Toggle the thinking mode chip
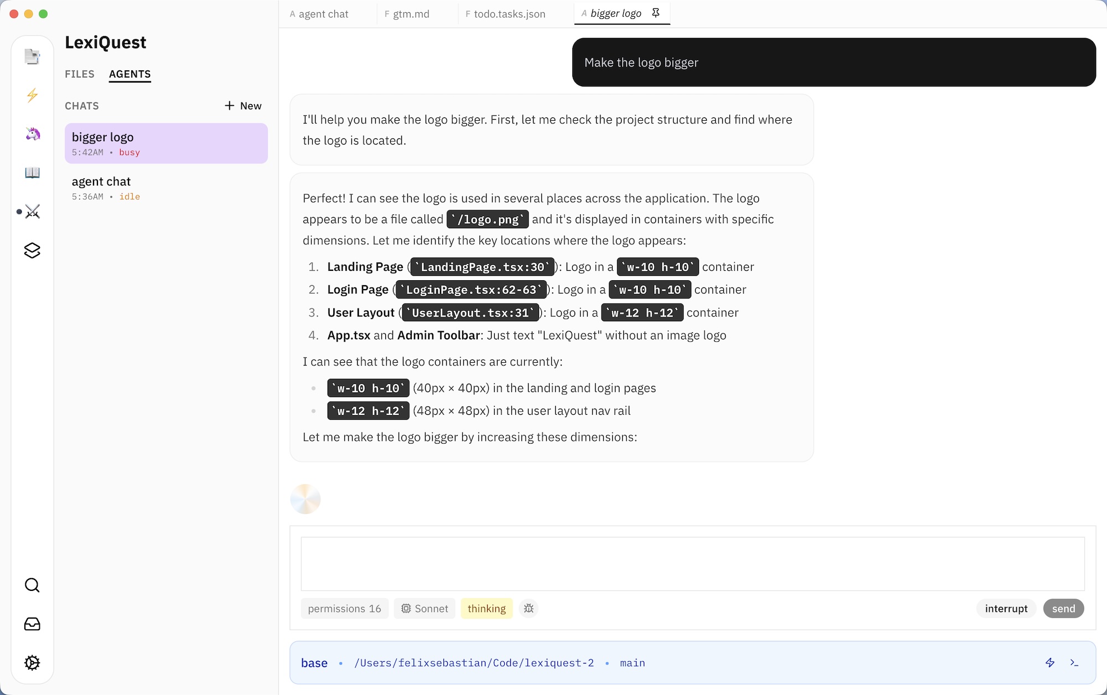Image resolution: width=1107 pixels, height=695 pixels. tap(487, 608)
